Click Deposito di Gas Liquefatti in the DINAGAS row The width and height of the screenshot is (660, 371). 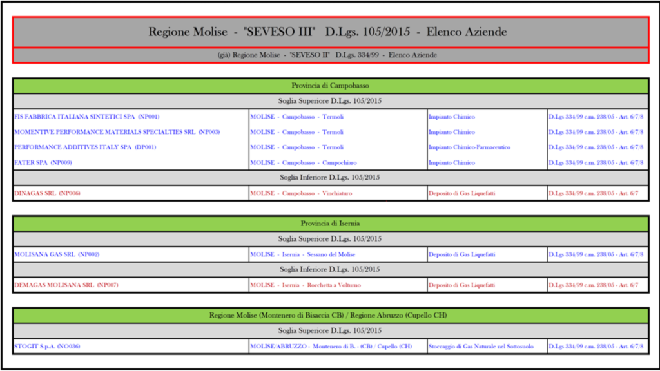tap(461, 193)
